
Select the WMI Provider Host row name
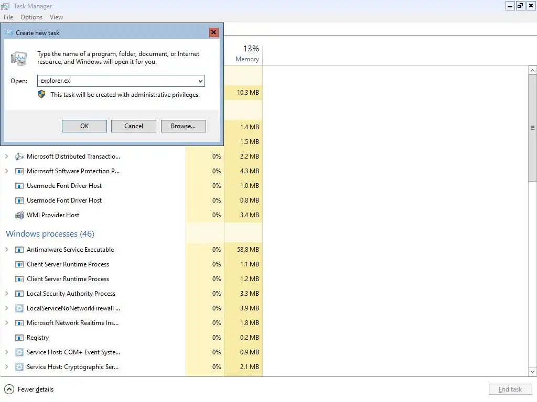click(x=53, y=215)
